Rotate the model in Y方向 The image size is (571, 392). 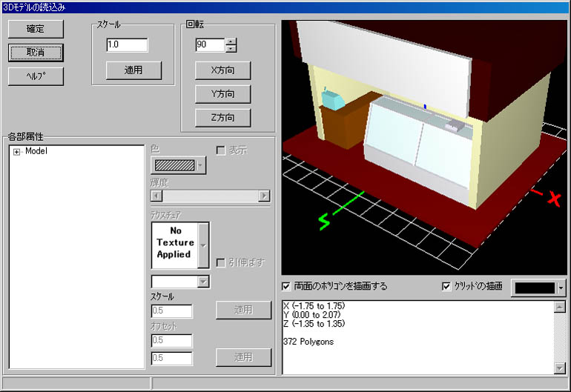[223, 94]
